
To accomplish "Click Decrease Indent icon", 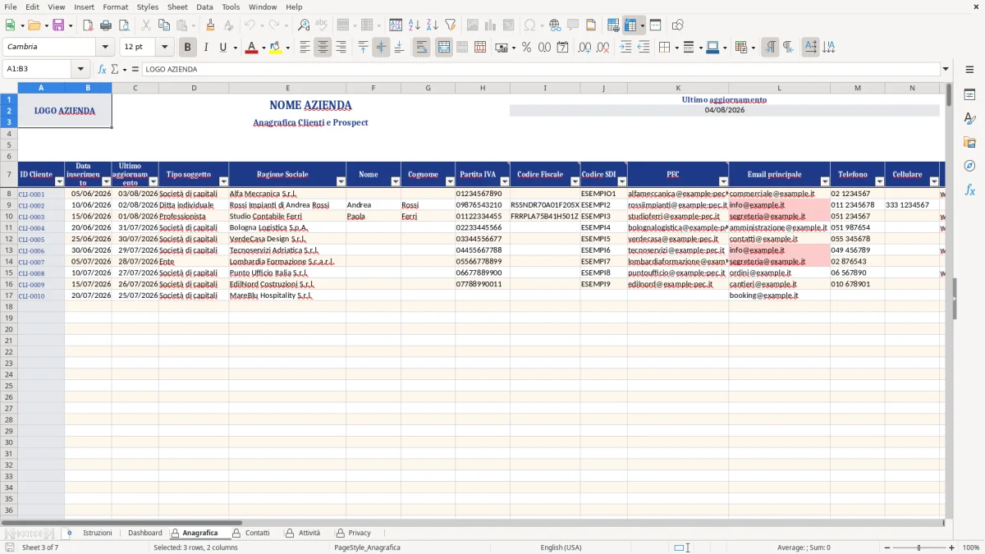I will (x=644, y=48).
